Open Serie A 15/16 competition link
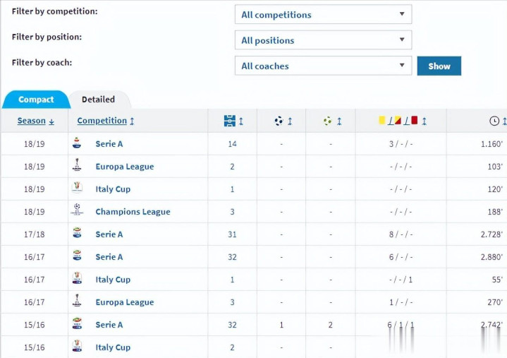507x358 pixels. pos(109,325)
